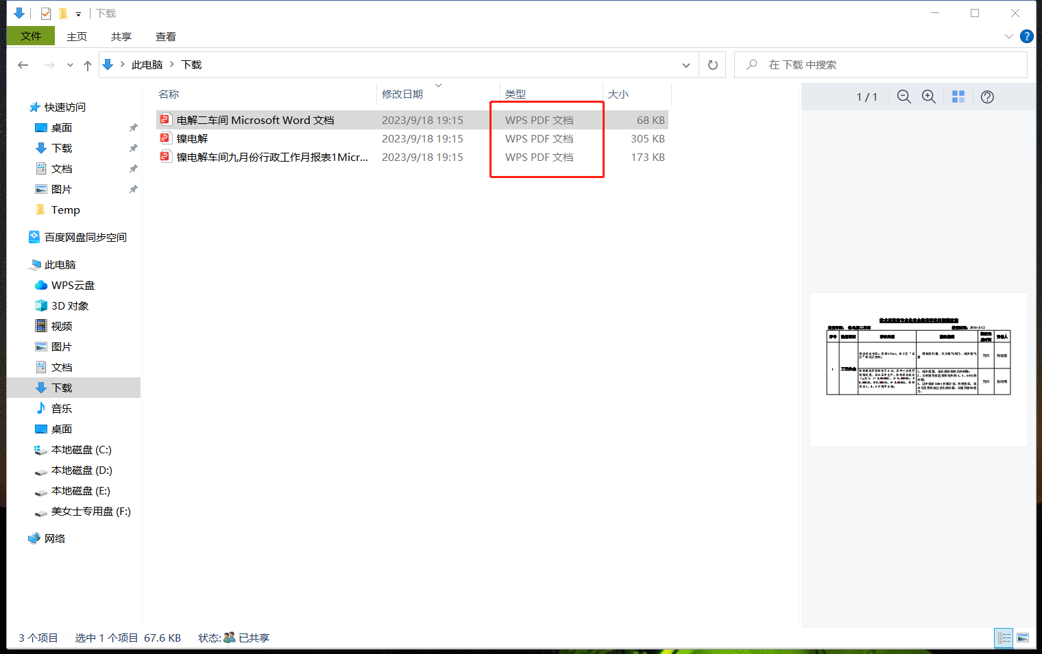The height and width of the screenshot is (654, 1042).
Task: Click the properties icon in the quick access toolbar
Action: (x=45, y=12)
